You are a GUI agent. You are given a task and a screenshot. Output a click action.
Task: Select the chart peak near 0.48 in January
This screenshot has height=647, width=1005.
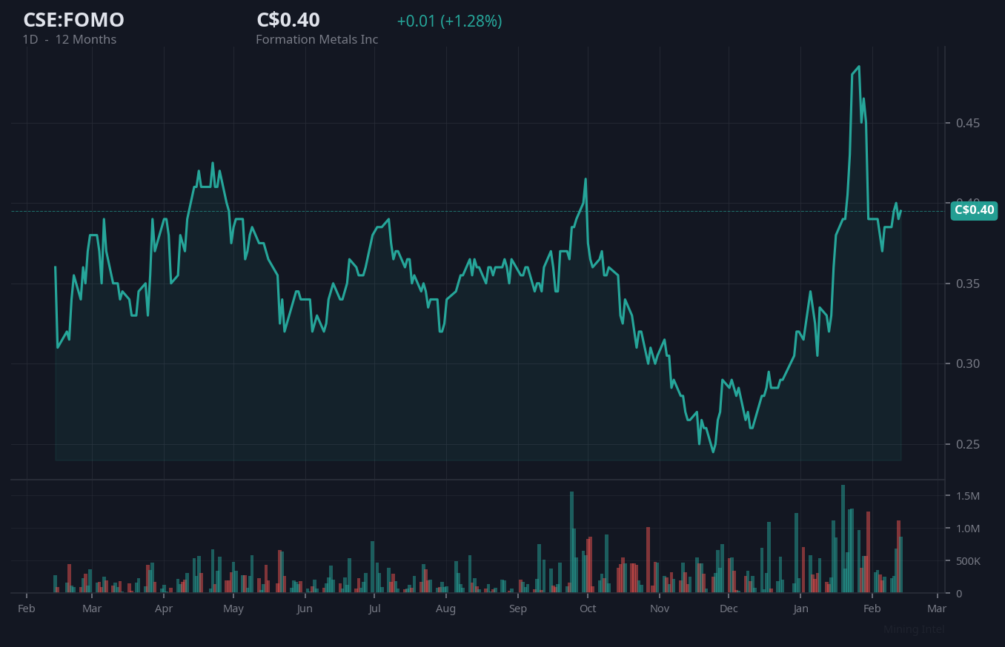coord(858,68)
